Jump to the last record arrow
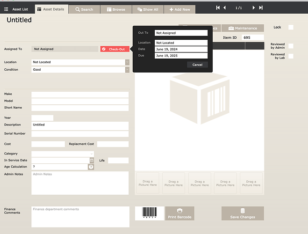This screenshot has height=234, width=308. pos(261,8)
